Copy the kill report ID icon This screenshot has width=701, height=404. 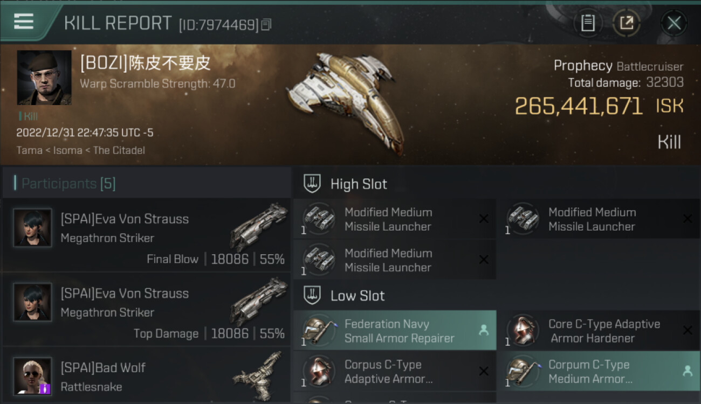(266, 24)
